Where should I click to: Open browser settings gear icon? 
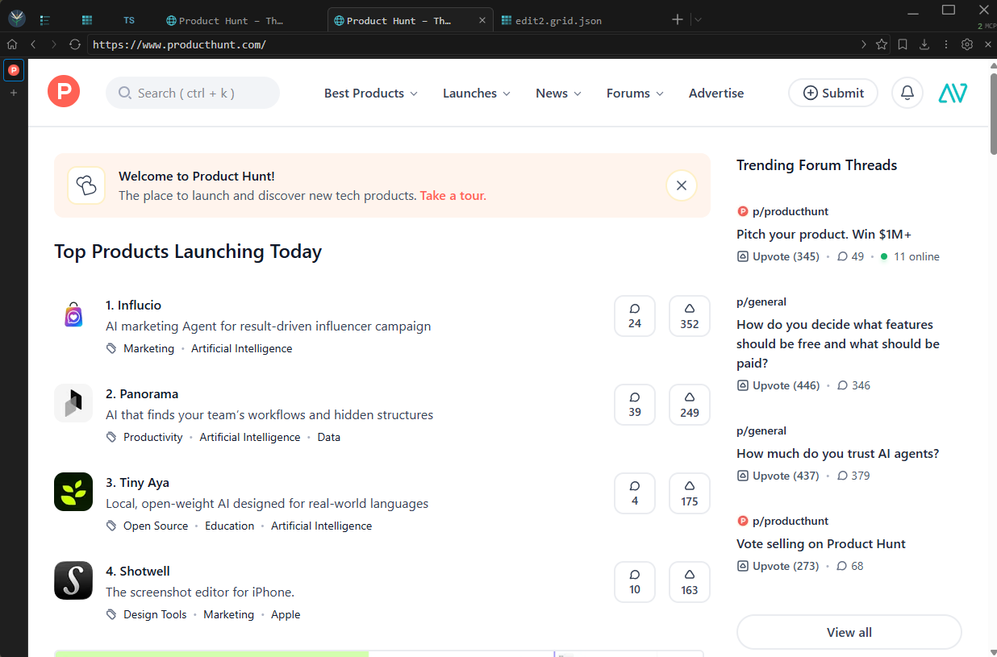[x=967, y=44]
